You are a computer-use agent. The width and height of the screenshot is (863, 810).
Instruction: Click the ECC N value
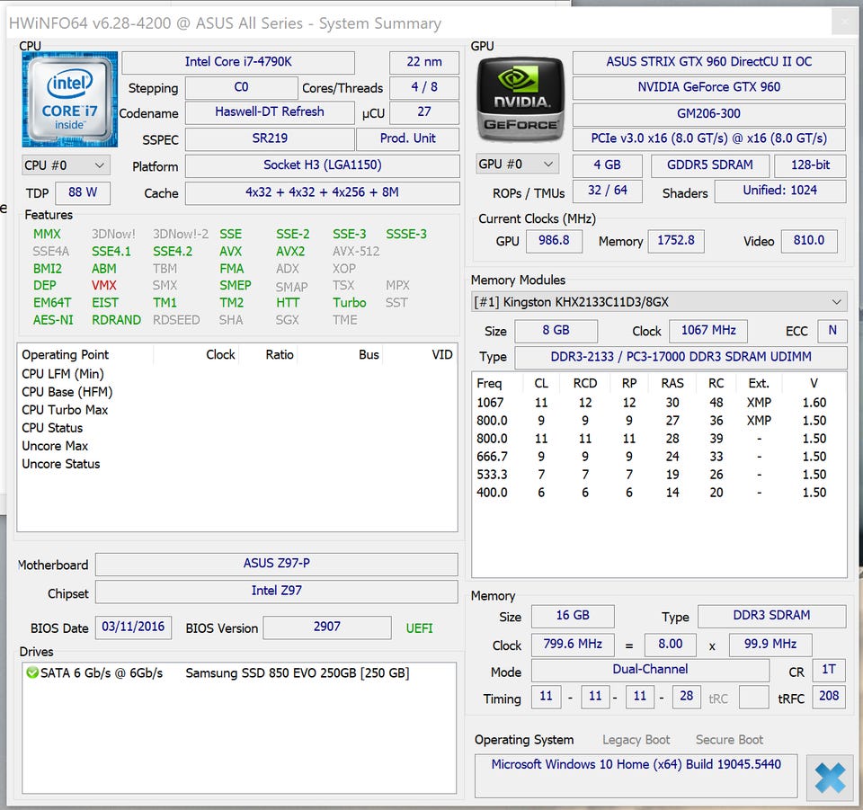pos(832,331)
